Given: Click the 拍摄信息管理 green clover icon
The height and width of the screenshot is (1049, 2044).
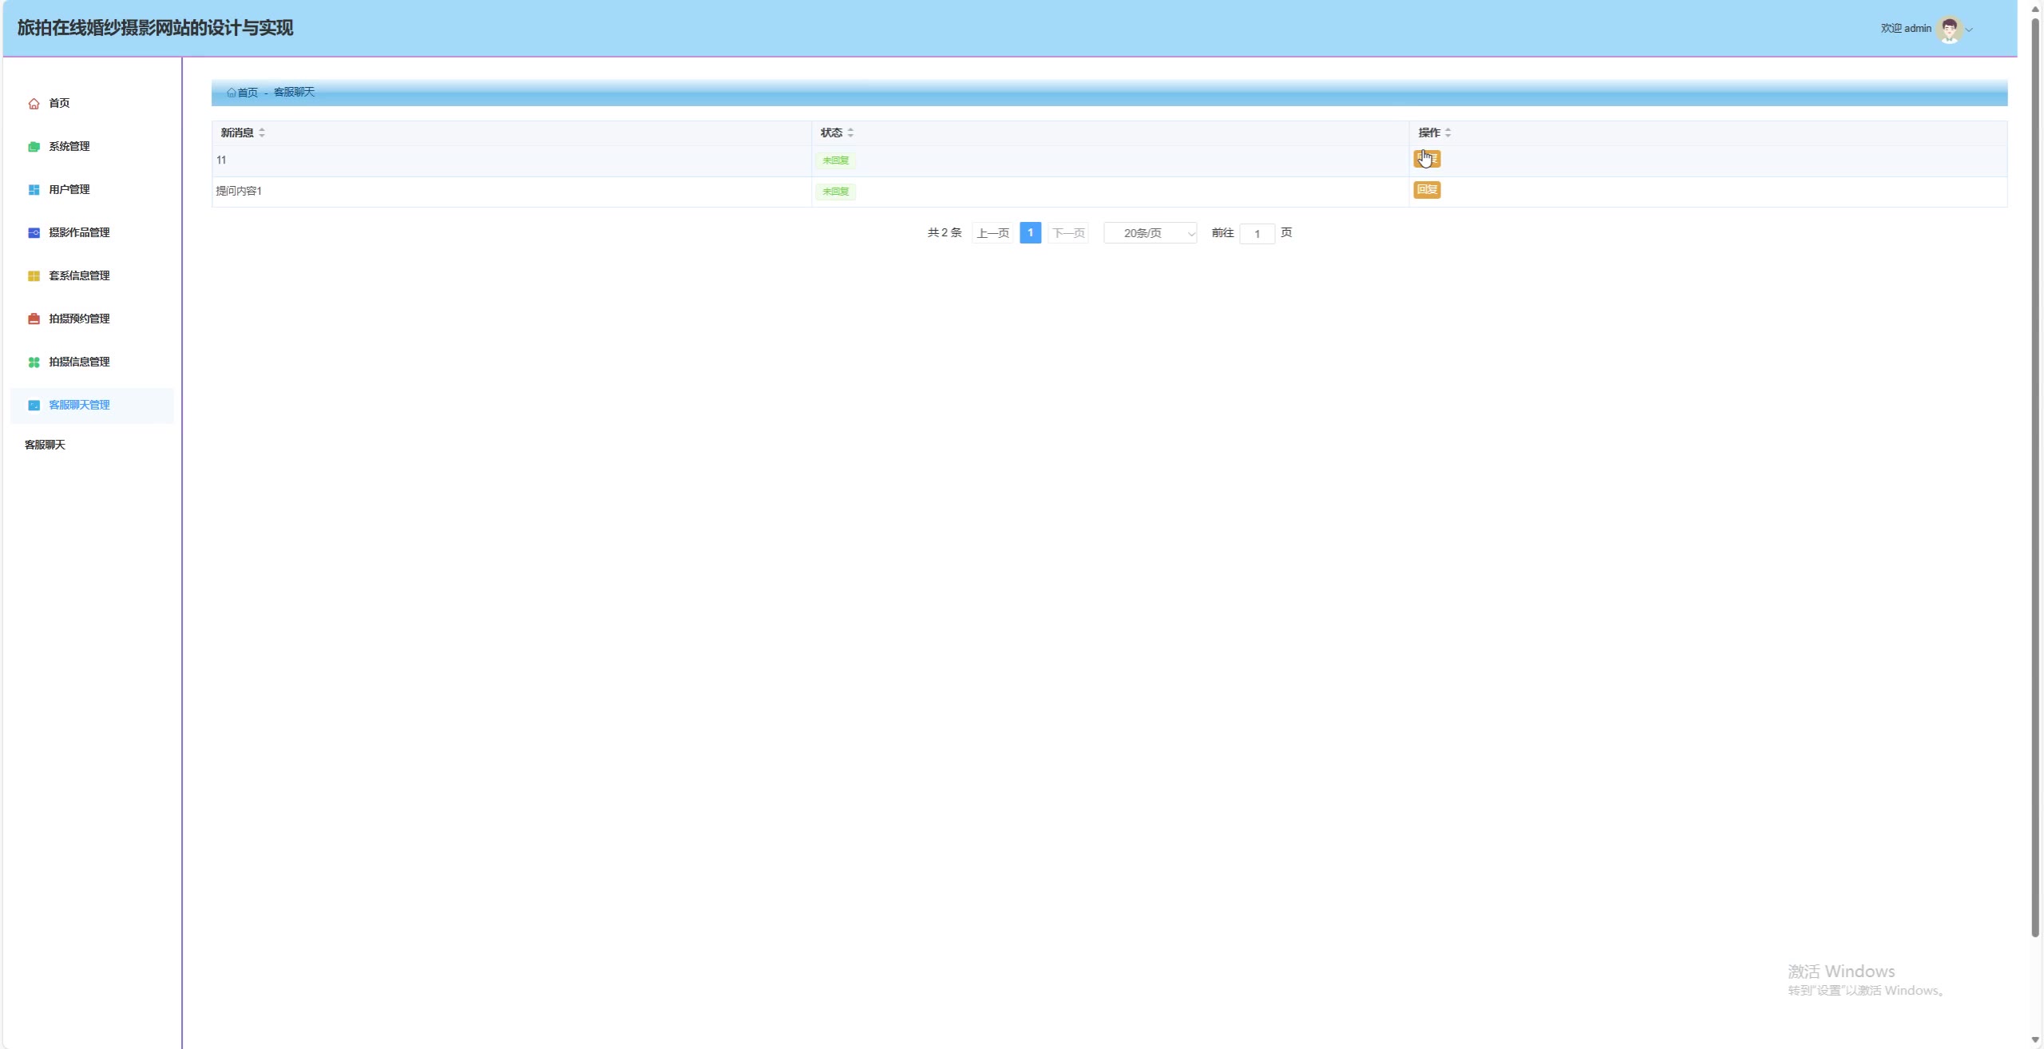Looking at the screenshot, I should pyautogui.click(x=34, y=362).
